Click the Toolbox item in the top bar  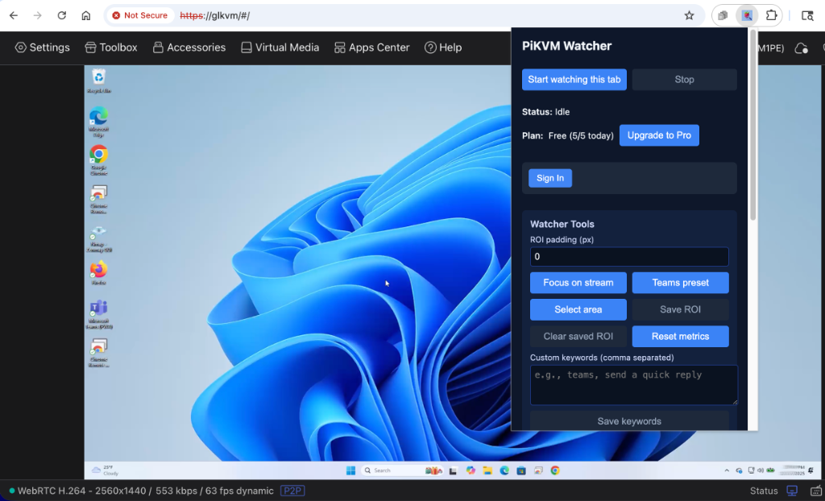coord(111,48)
